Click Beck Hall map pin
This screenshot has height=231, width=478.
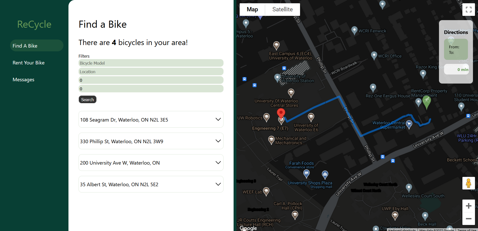coord(425,216)
